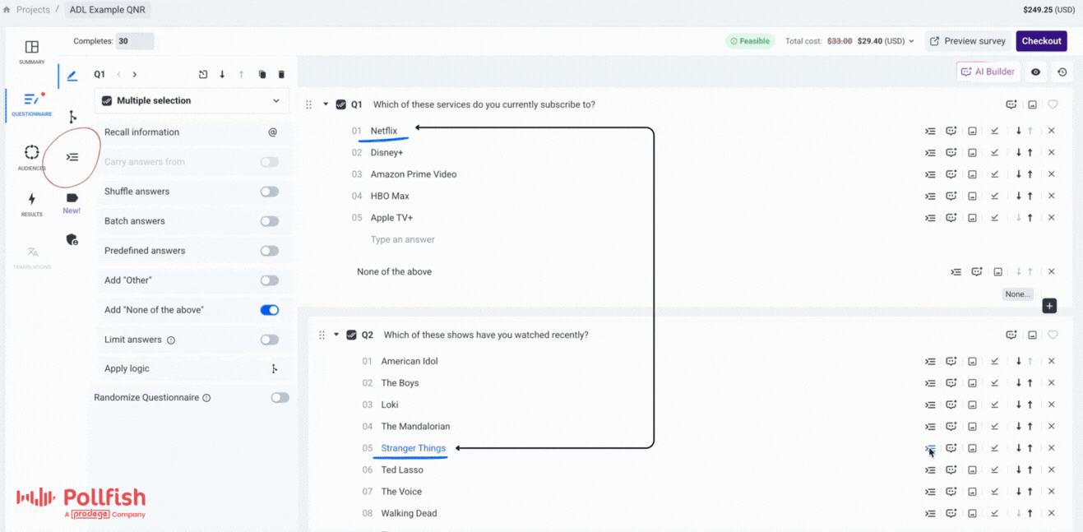
Task: Click the checkmark icon on The Boys row
Action: pyautogui.click(x=994, y=383)
